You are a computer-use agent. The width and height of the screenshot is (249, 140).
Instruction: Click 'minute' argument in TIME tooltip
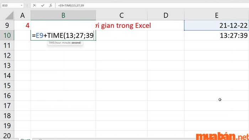[66, 43]
